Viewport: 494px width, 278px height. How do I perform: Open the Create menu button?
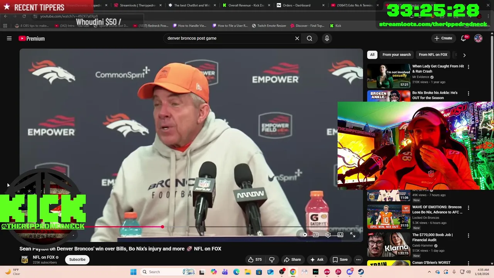tap(443, 38)
